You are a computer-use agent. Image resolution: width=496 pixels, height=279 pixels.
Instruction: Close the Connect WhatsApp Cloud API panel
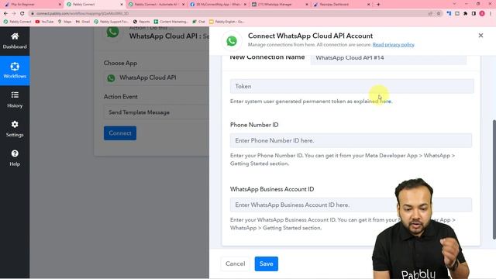(480, 36)
